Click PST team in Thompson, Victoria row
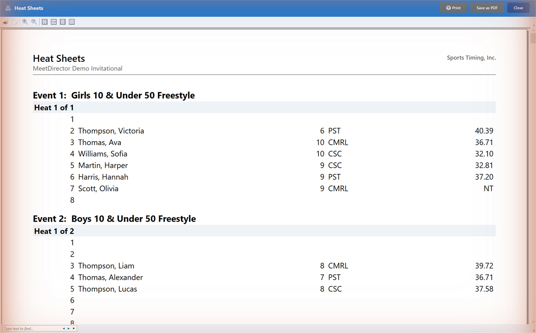 tap(334, 131)
